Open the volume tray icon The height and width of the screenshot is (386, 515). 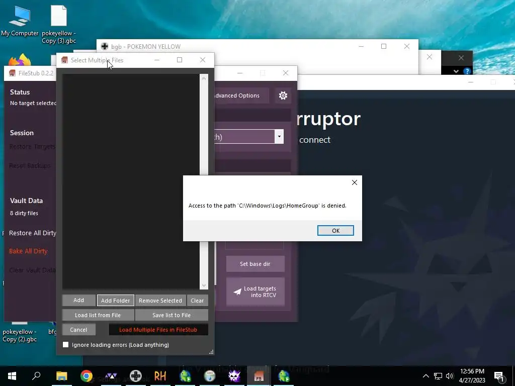tap(450, 376)
